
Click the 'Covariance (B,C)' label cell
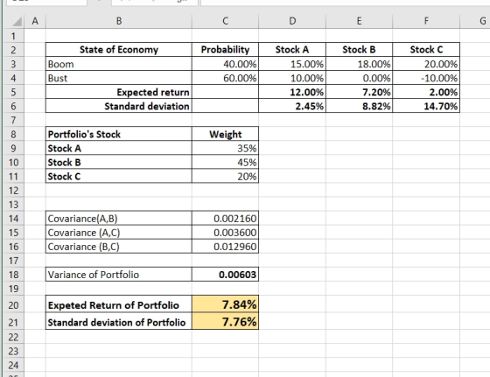click(119, 247)
